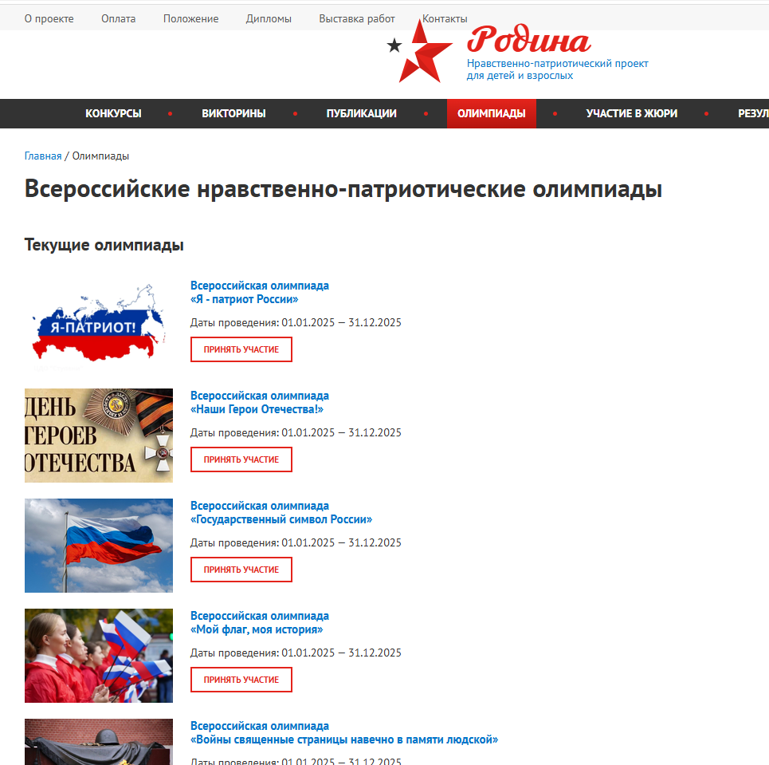Open the О проекте page
The height and width of the screenshot is (765, 769).
pos(49,18)
